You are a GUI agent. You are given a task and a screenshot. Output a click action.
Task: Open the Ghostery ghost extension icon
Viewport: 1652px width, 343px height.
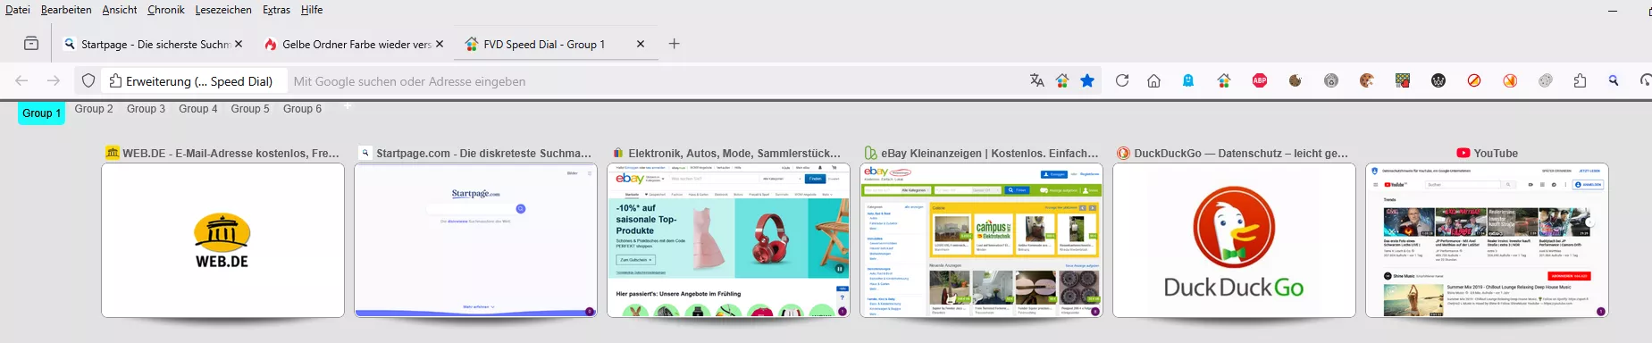tap(1188, 81)
